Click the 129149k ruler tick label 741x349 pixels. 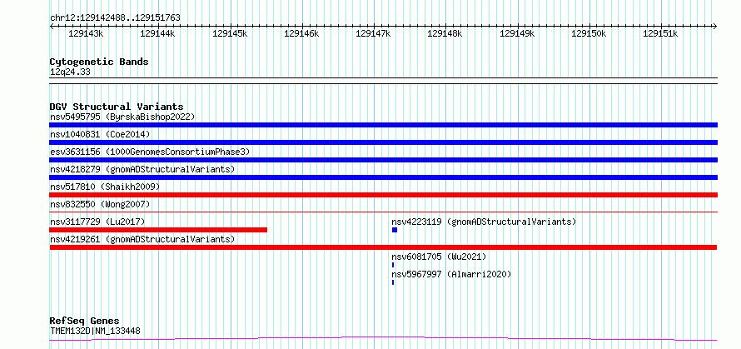tap(517, 33)
